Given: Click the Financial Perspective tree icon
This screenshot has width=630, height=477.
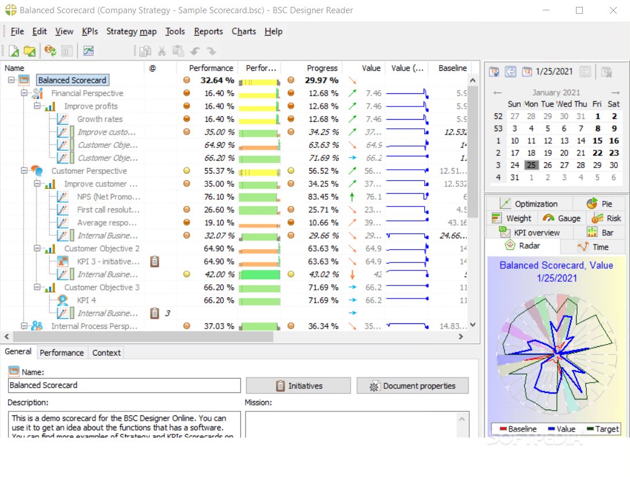Looking at the screenshot, I should pyautogui.click(x=37, y=93).
